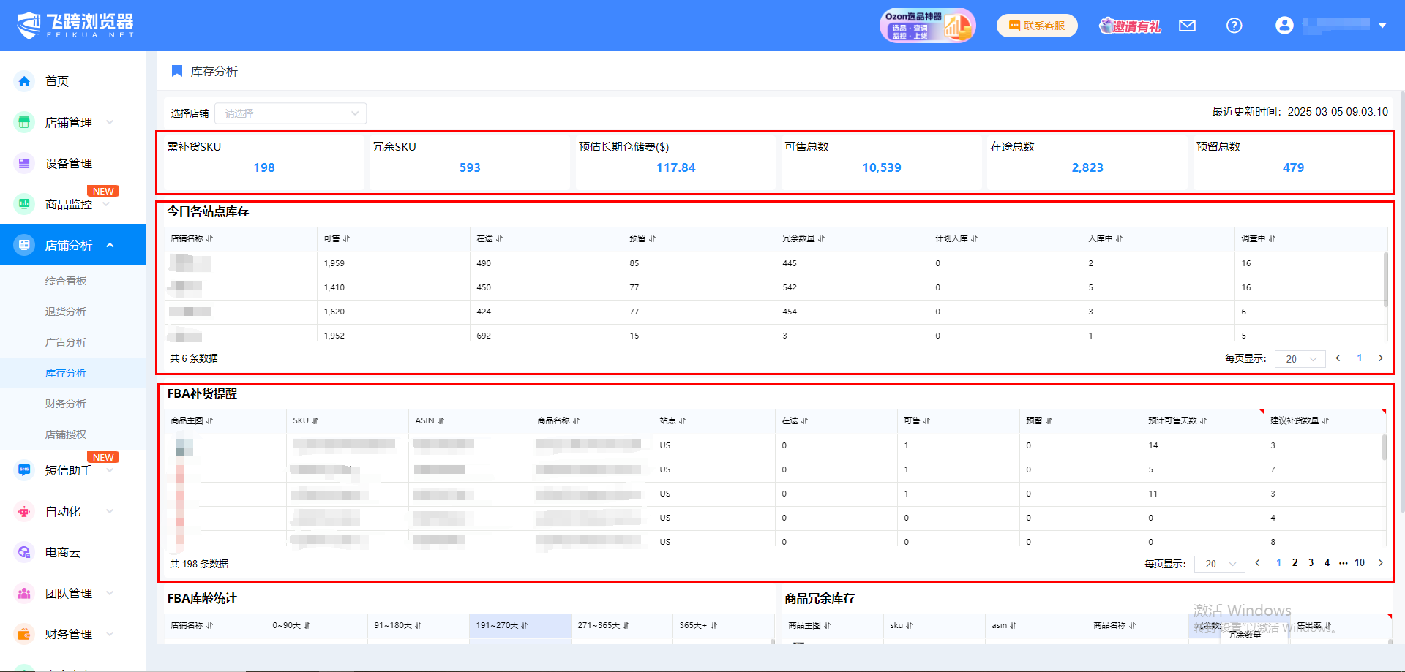
Task: Click the 今日各站点库存 table vertical scrollbar
Action: pyautogui.click(x=1385, y=279)
